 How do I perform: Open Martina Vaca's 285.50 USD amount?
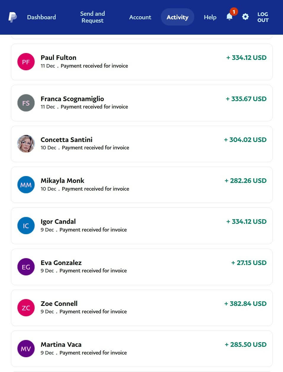246,344
